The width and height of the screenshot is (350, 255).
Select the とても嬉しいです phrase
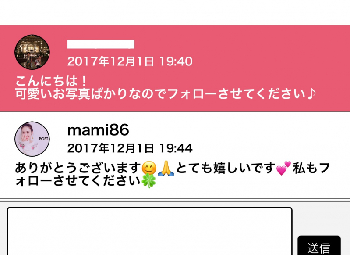[x=226, y=168]
